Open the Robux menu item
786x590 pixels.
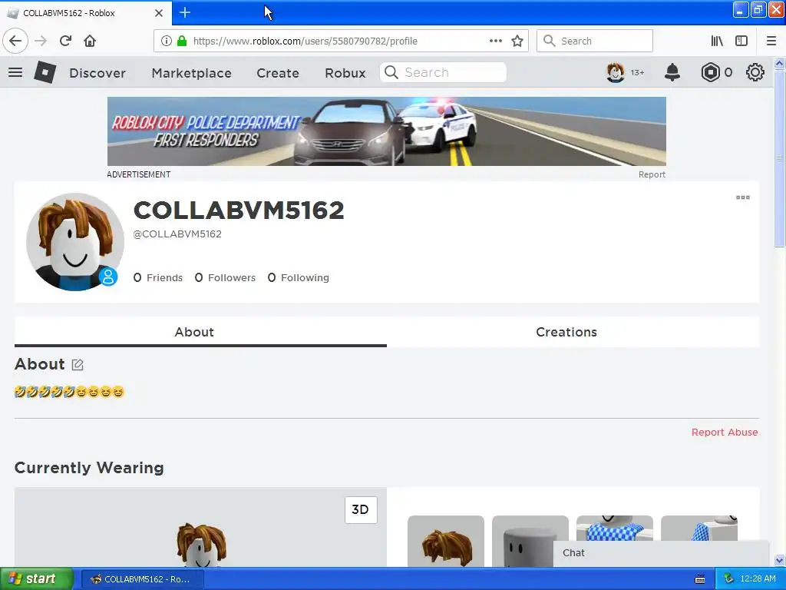click(345, 73)
